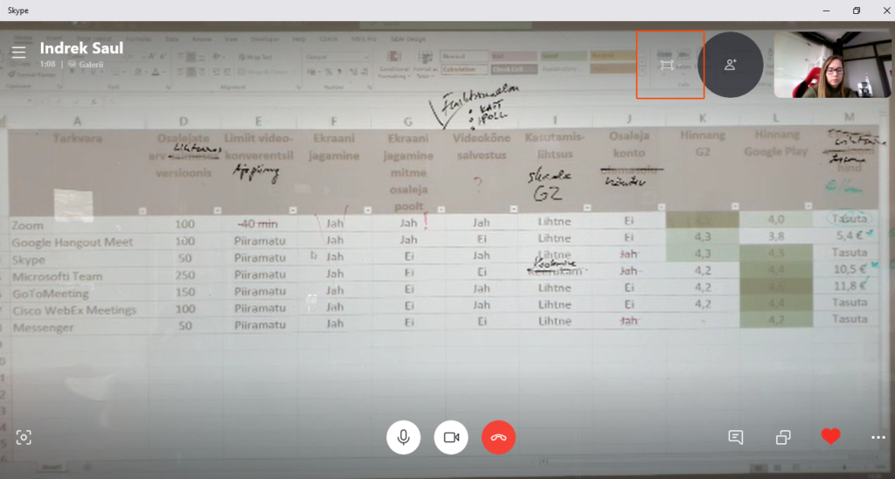Click the Videokõne salvestus column header

pos(482,146)
